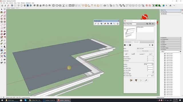
Task: Uncheck the Start checkbox
Action: pyautogui.click(x=134, y=54)
